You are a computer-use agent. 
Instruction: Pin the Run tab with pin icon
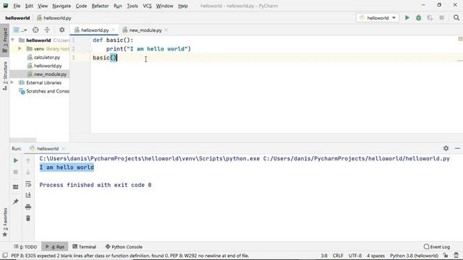pos(16,201)
